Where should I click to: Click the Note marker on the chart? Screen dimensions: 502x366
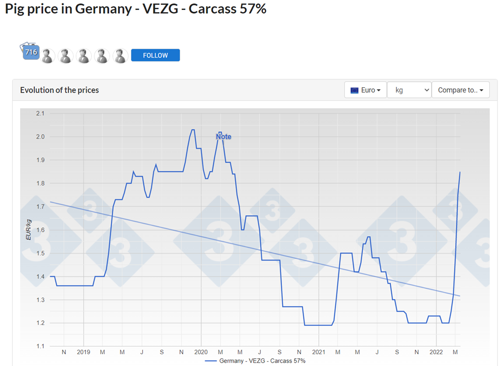point(224,137)
